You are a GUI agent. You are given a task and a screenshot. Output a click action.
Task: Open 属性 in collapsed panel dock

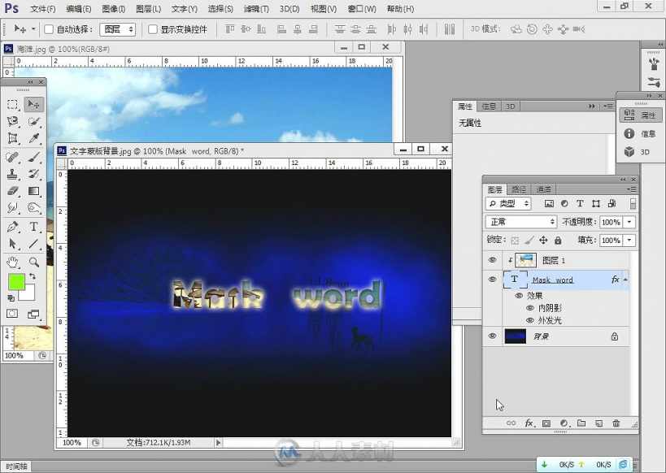pyautogui.click(x=640, y=115)
